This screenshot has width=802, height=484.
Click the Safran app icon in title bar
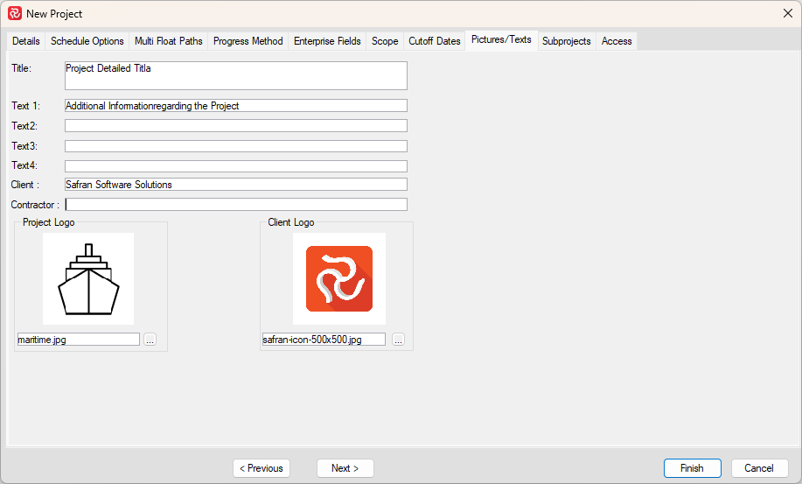15,13
